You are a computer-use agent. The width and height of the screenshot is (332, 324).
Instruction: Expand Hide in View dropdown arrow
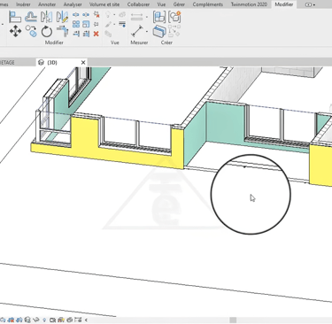pos(114,14)
